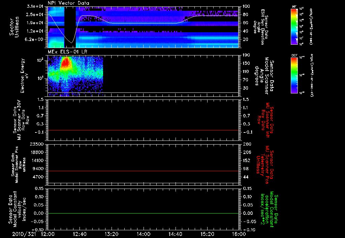Click the 110 scanner angle tick label

click(246, 72)
